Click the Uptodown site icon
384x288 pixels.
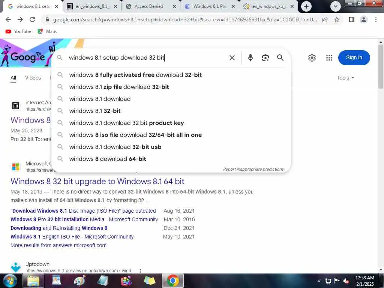[x=16, y=267]
